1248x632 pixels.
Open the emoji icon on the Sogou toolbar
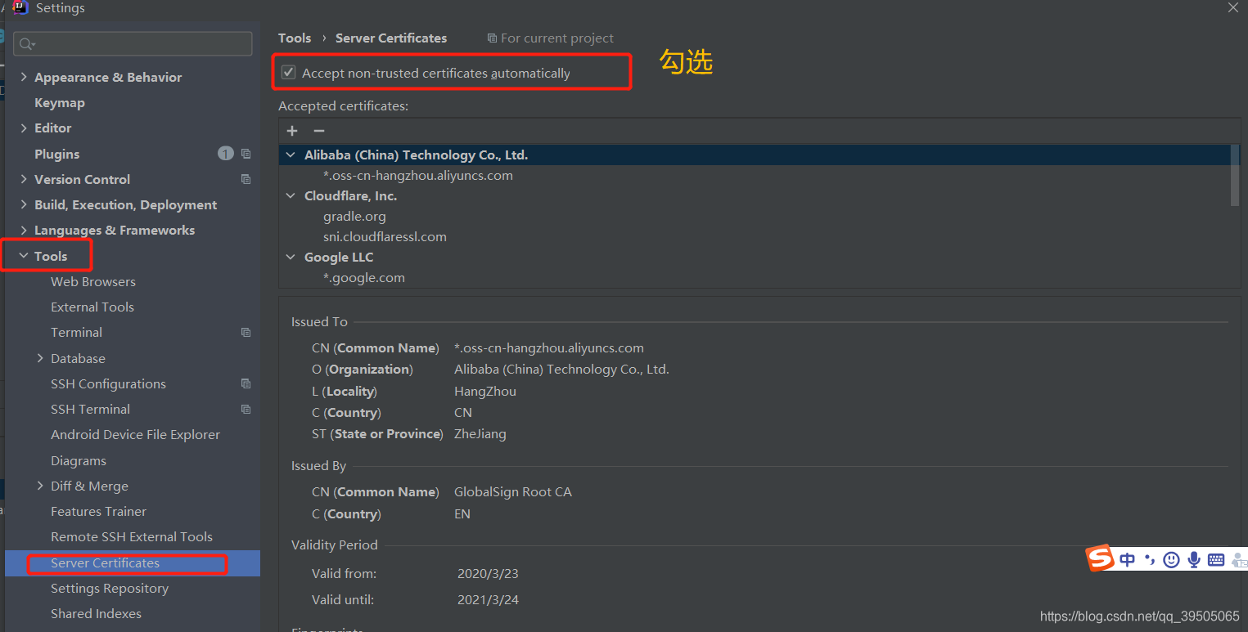click(x=1170, y=559)
